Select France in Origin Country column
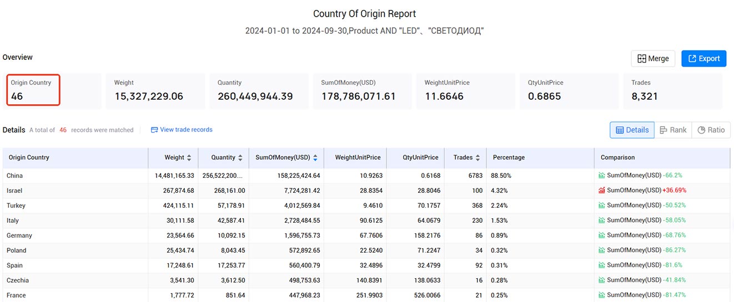Screen dimensions: 734x302 (16, 295)
